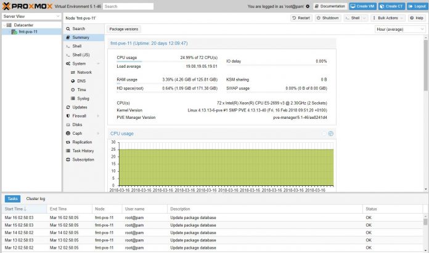The width and height of the screenshot is (429, 253).
Task: Sort by Status column header
Action: 393,209
